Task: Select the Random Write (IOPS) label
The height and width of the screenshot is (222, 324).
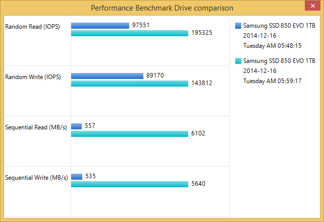Action: tap(33, 77)
